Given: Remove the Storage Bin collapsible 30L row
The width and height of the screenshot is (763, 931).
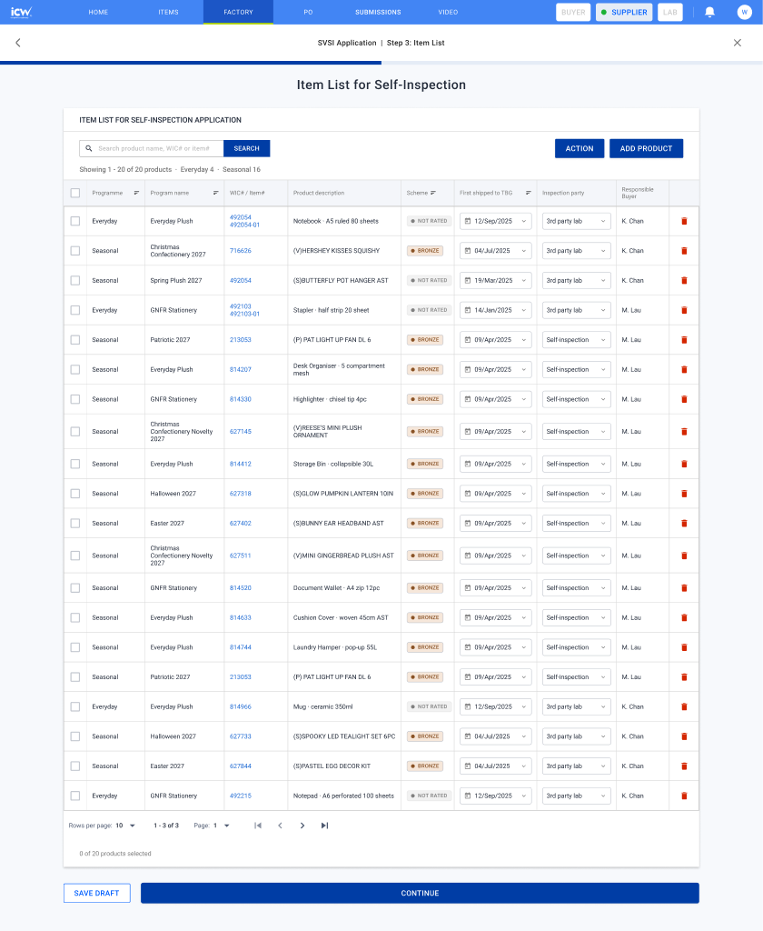Looking at the screenshot, I should pos(684,464).
